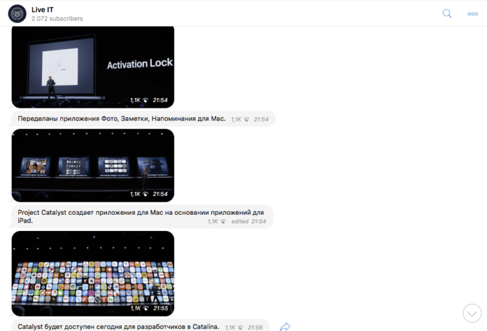The height and width of the screenshot is (331, 487).
Task: Open the three-dot more options menu
Action: 473,14
